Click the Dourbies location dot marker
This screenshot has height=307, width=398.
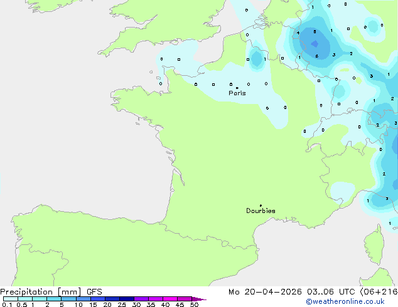coord(261,206)
